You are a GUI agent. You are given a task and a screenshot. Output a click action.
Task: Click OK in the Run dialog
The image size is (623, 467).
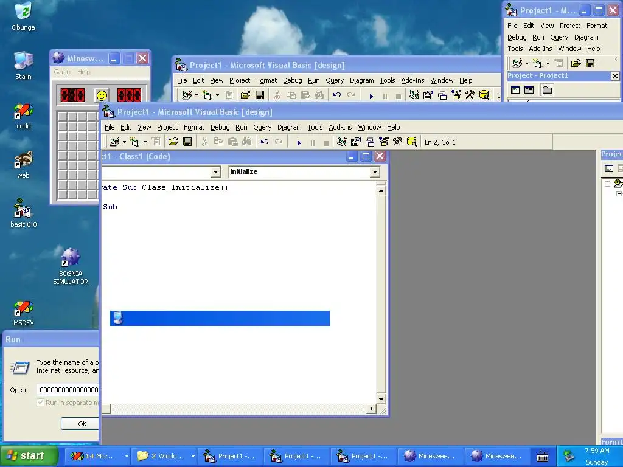click(x=80, y=424)
